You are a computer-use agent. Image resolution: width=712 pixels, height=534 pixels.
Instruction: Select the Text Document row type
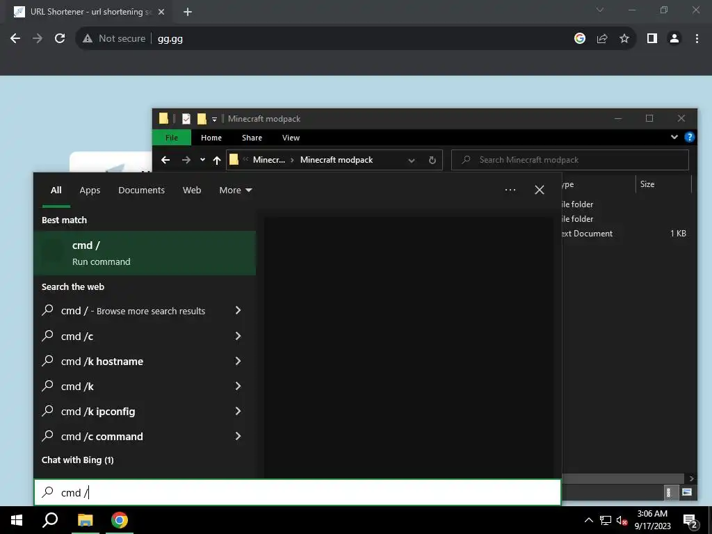pos(586,234)
